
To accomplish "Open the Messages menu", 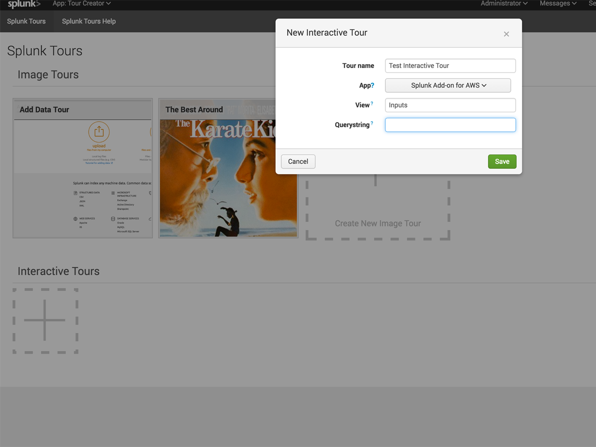I will point(558,3).
